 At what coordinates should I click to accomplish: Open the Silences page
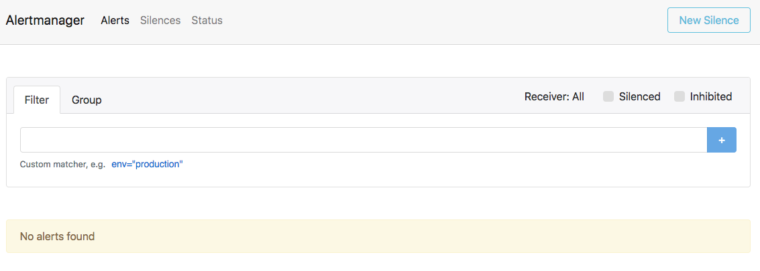point(160,20)
